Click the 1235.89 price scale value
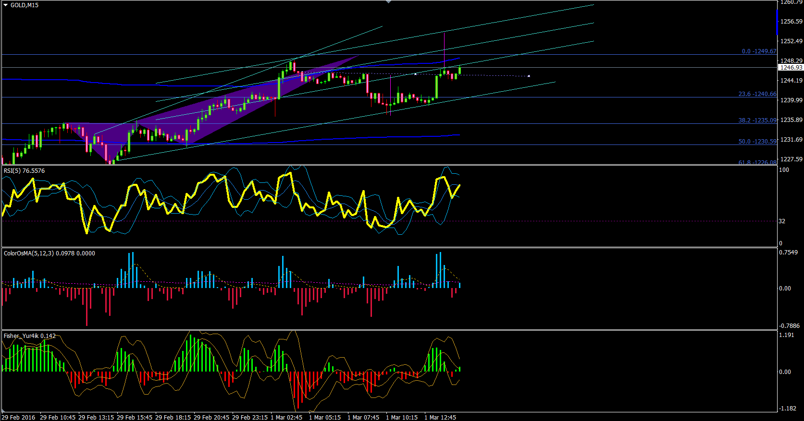Image resolution: width=804 pixels, height=421 pixels. (792, 120)
